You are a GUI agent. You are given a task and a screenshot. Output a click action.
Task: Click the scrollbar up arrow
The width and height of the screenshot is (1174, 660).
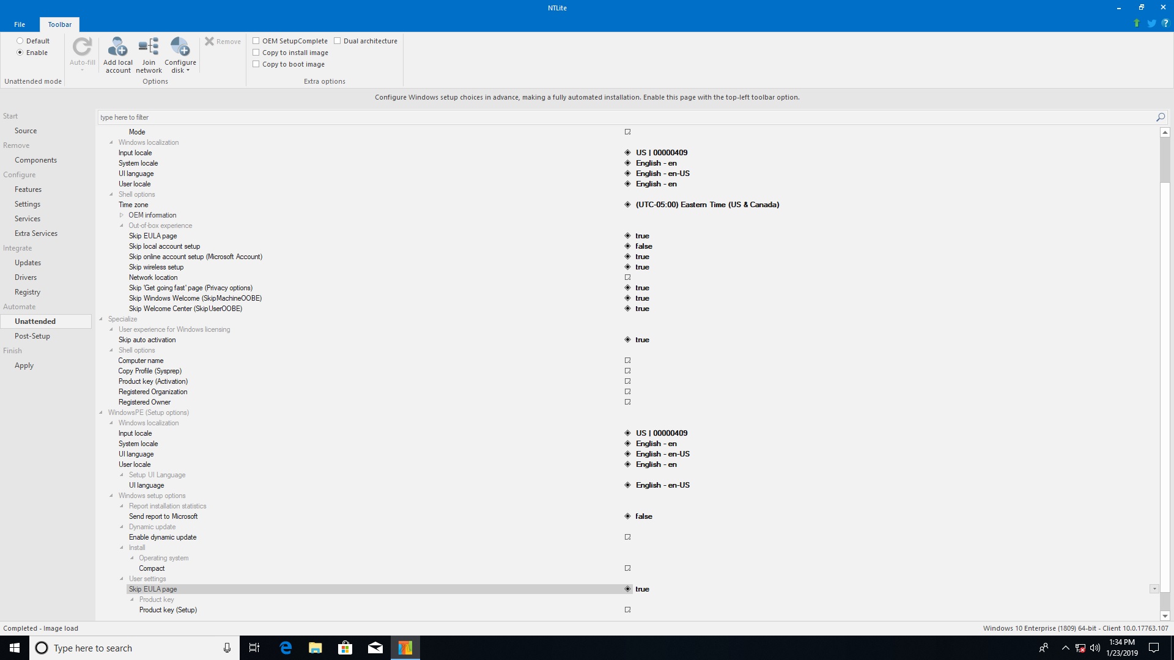pyautogui.click(x=1165, y=132)
